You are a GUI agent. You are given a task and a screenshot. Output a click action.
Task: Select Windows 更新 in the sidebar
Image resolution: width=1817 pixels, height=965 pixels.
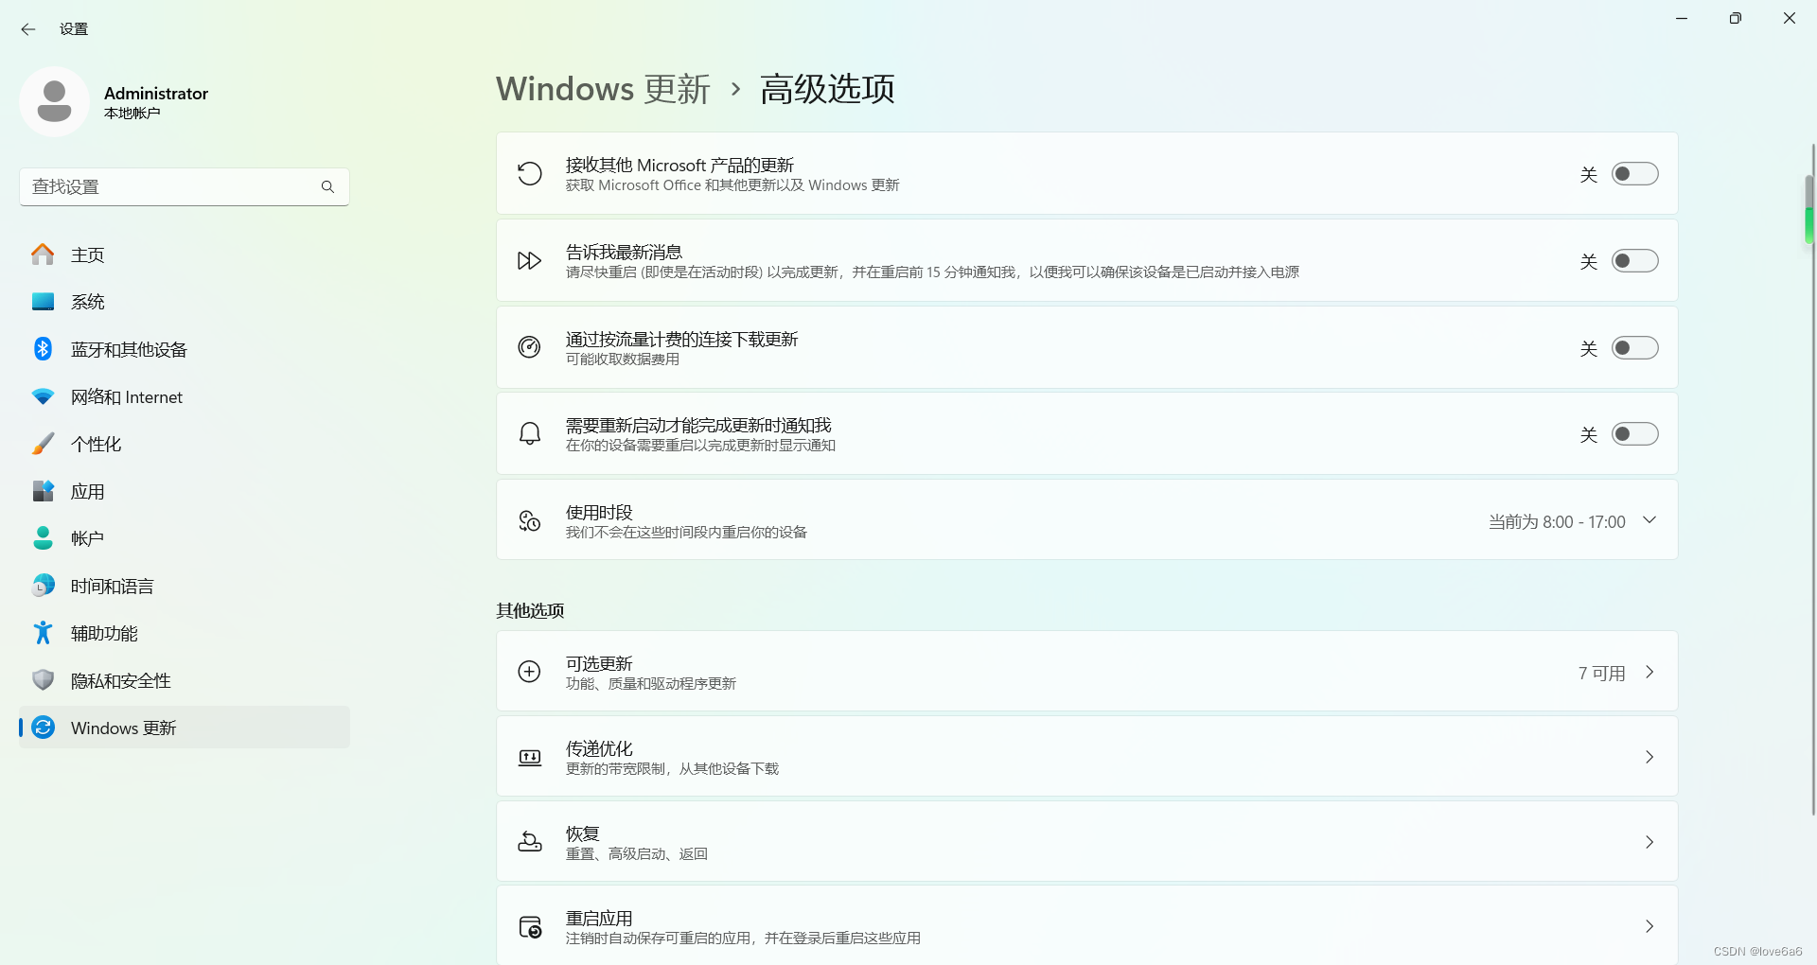click(185, 728)
